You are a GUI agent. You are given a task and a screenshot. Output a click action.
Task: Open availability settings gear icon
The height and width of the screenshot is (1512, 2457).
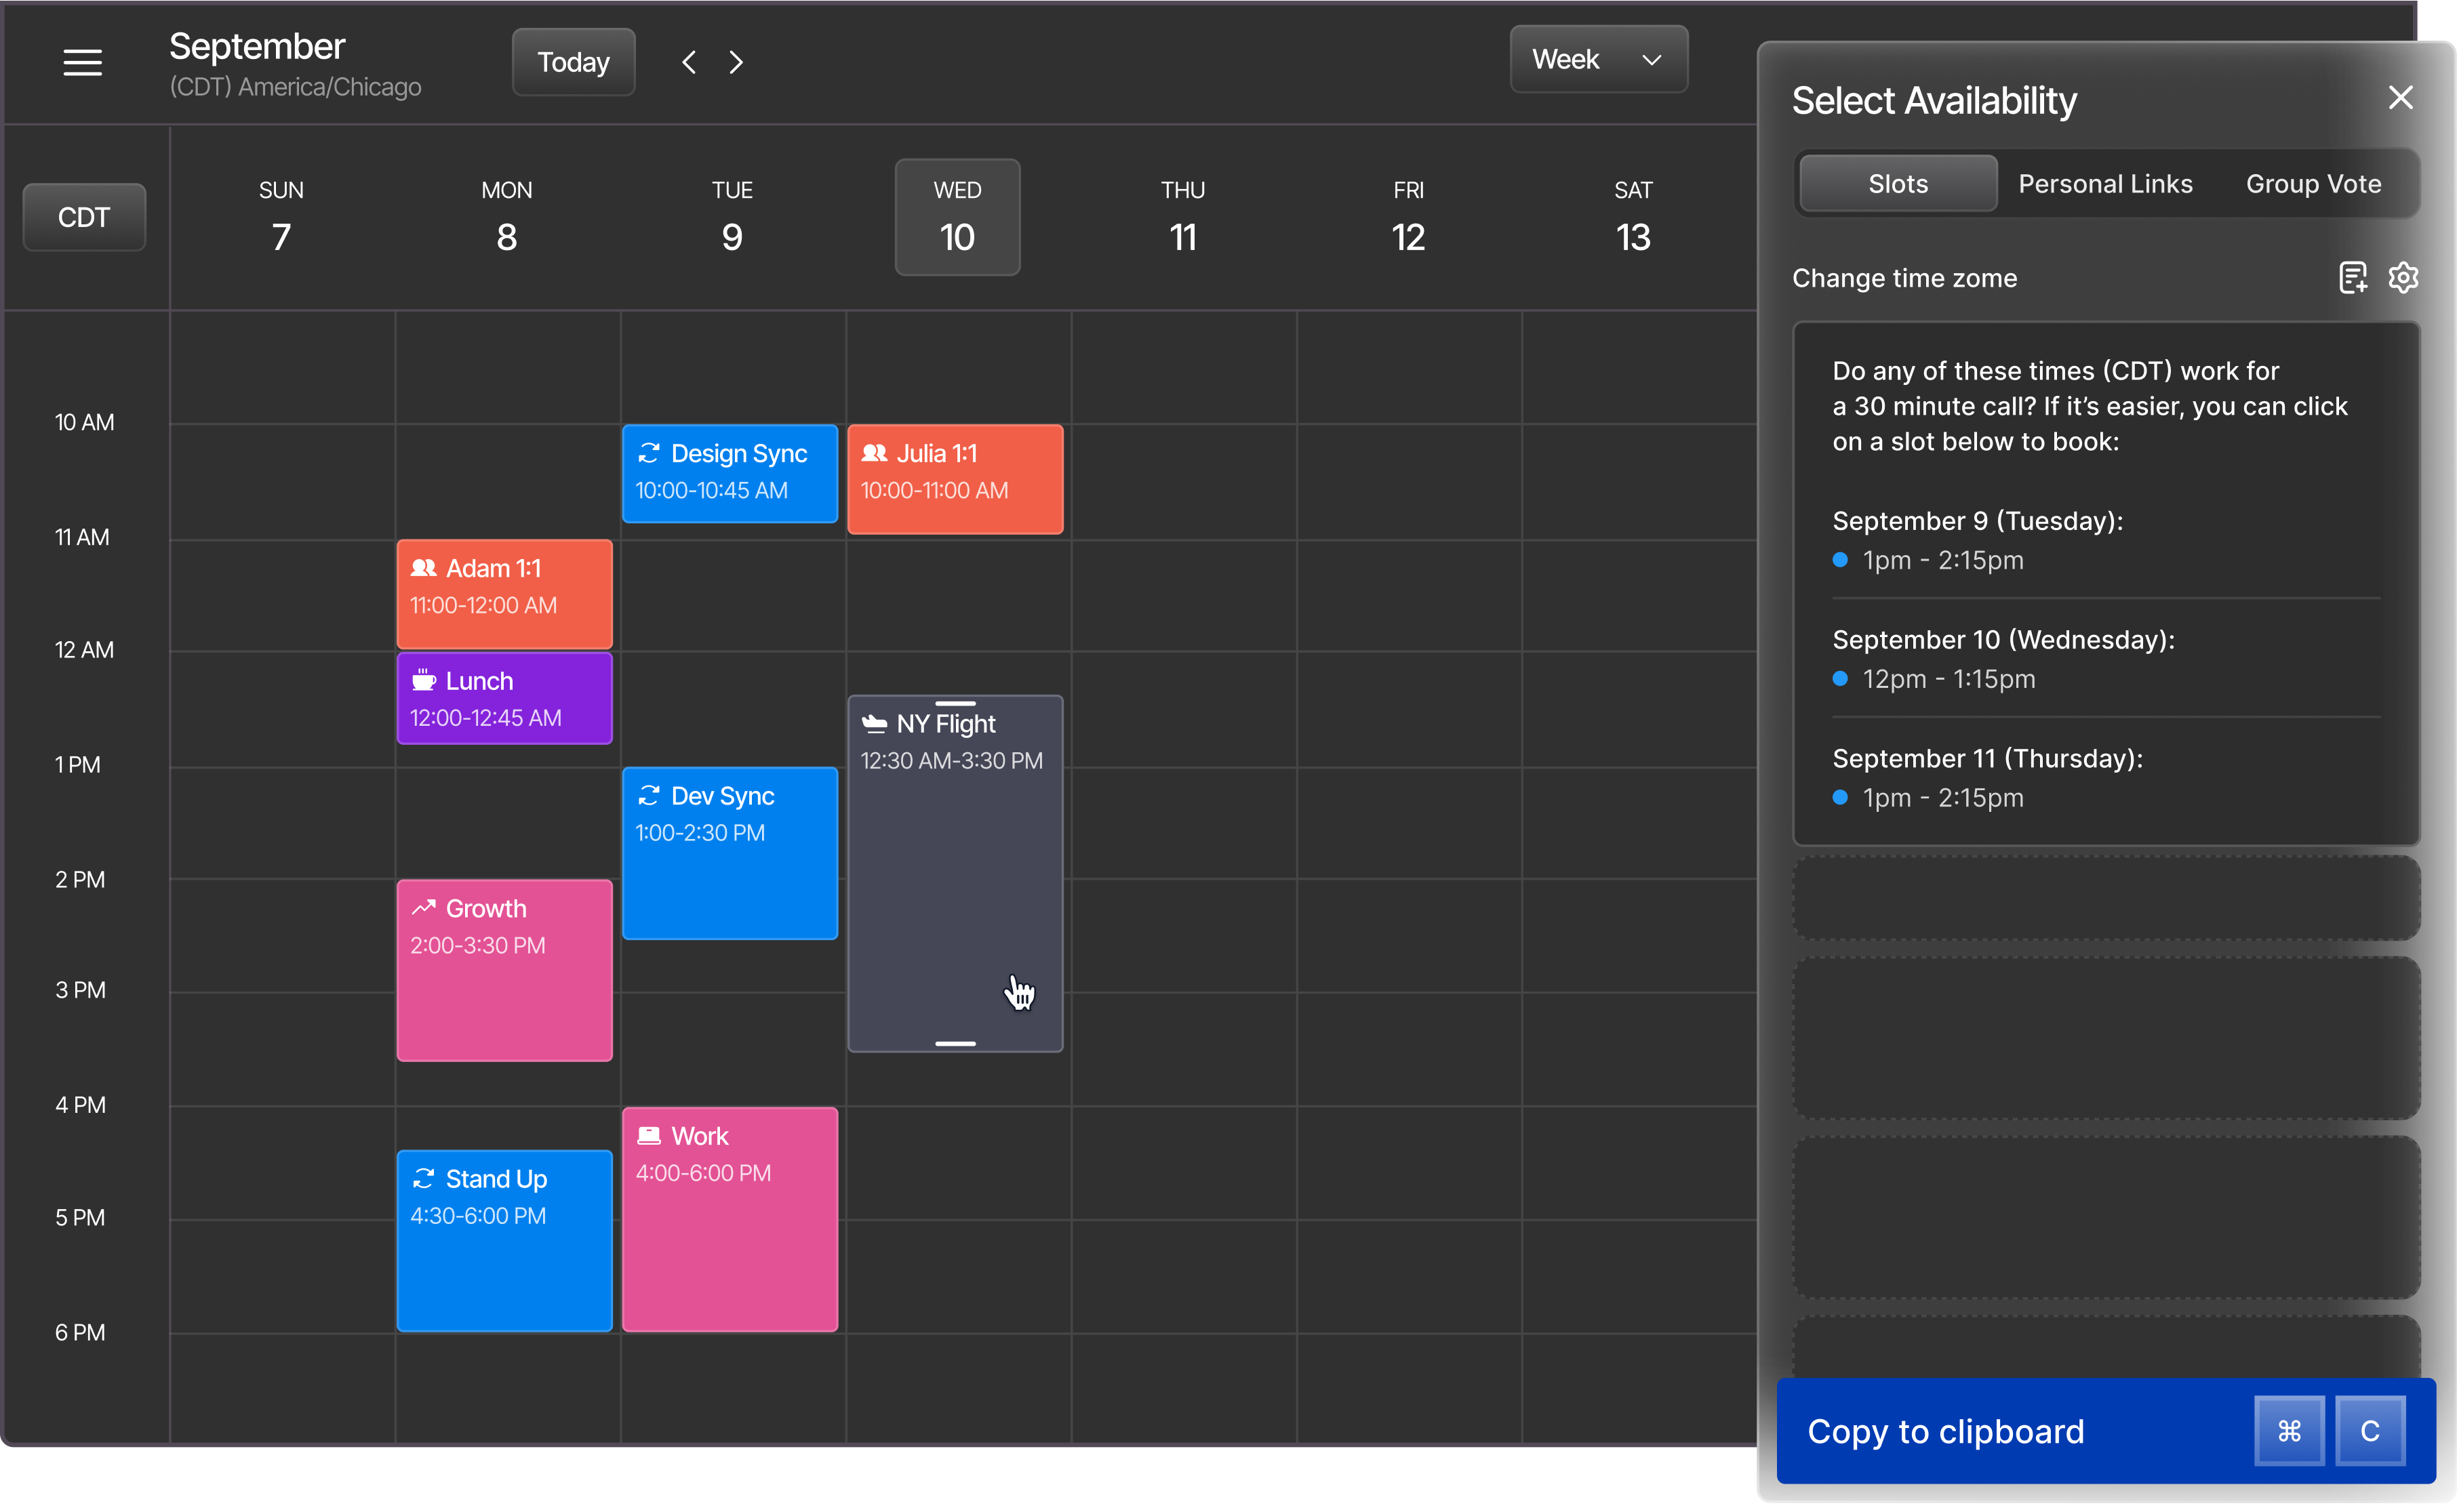click(2403, 277)
